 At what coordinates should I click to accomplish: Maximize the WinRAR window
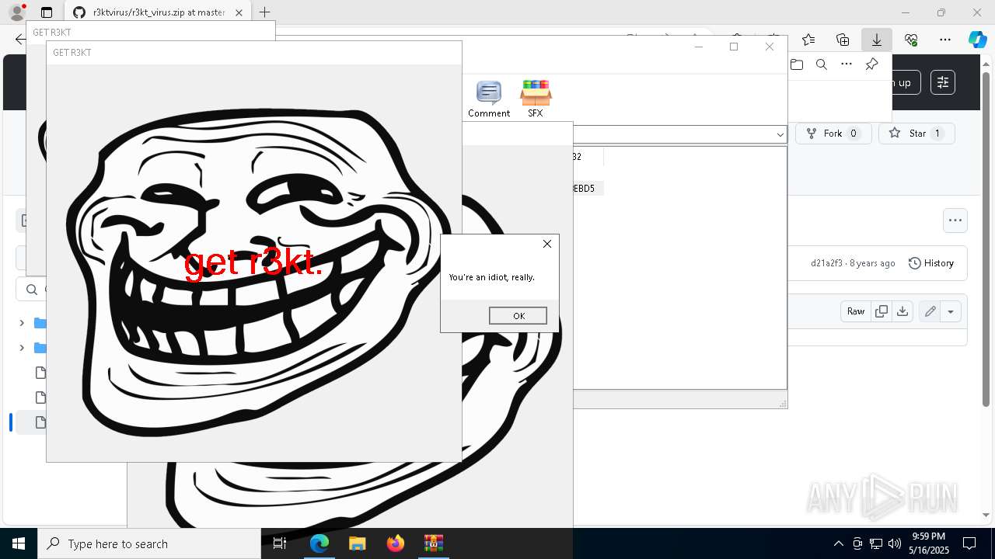(x=733, y=47)
